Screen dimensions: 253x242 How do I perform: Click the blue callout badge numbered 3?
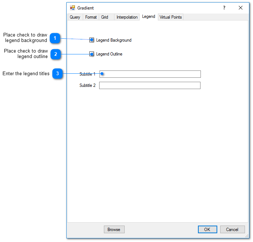pyautogui.click(x=57, y=74)
